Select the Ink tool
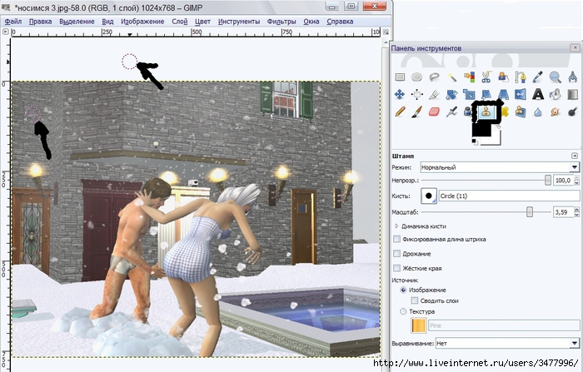This screenshot has width=583, height=372. click(468, 112)
